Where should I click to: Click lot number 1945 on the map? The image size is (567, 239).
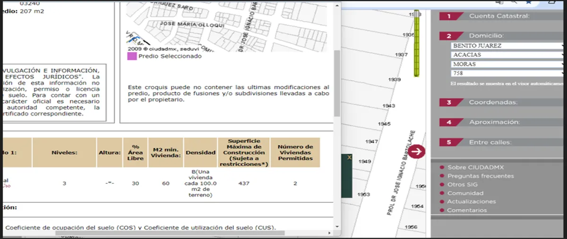[x=385, y=124]
